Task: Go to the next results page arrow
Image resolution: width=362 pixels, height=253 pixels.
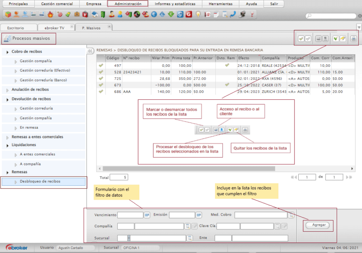Action: 347,177
